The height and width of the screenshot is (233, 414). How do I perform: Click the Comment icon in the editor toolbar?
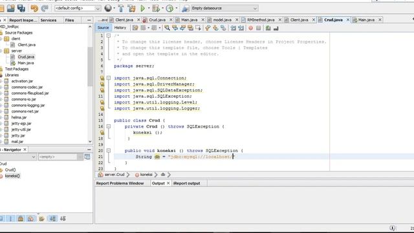click(x=268, y=28)
